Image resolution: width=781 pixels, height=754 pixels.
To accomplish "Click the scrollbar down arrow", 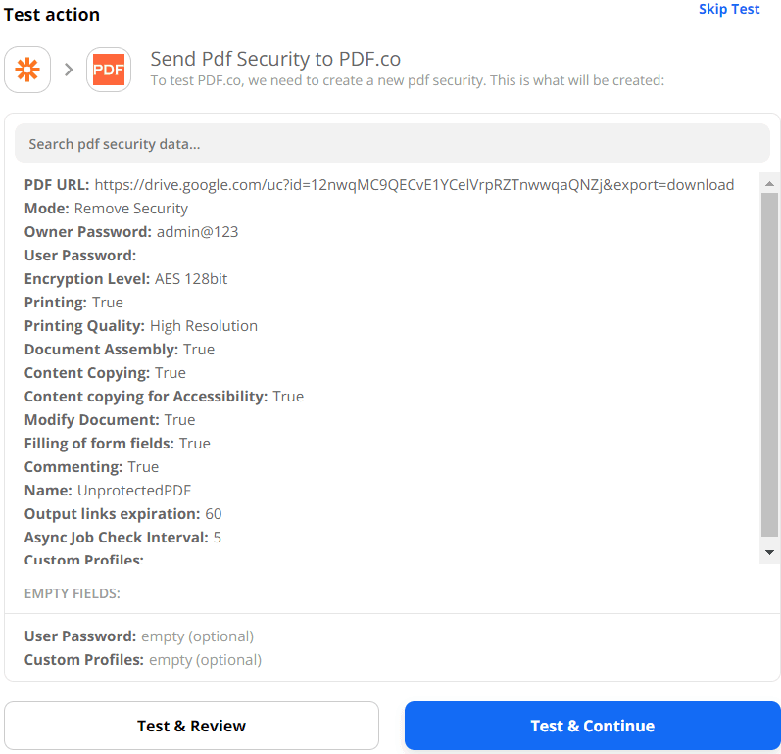I will tap(769, 553).
